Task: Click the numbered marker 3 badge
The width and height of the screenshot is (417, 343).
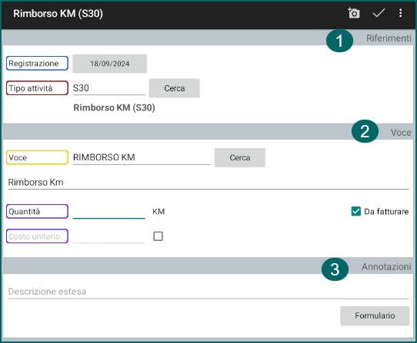Action: click(335, 269)
